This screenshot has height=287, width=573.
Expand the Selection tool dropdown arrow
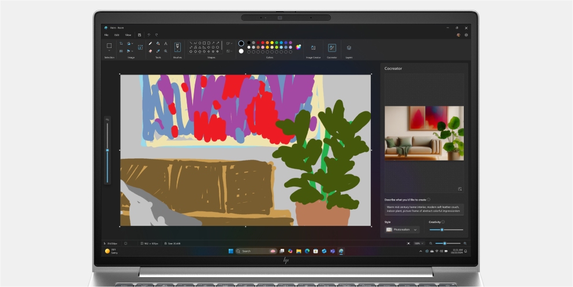pos(109,51)
